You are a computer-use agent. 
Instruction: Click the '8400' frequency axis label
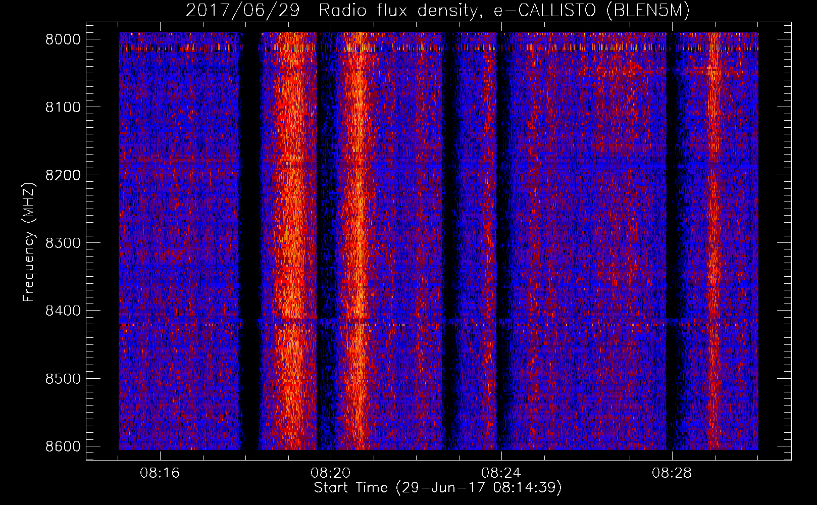[63, 311]
